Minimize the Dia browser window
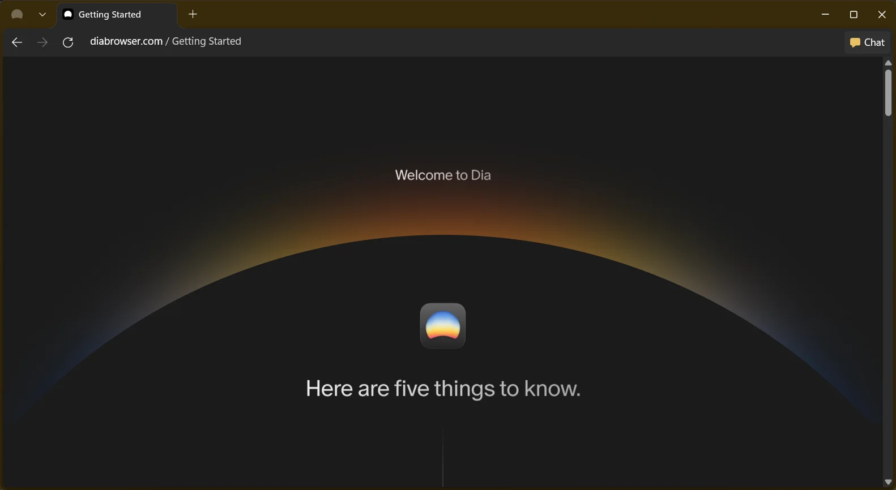The width and height of the screenshot is (896, 490). coord(825,15)
